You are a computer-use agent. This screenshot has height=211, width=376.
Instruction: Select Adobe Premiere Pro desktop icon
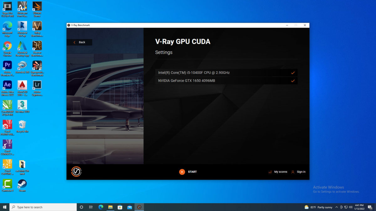point(8,68)
